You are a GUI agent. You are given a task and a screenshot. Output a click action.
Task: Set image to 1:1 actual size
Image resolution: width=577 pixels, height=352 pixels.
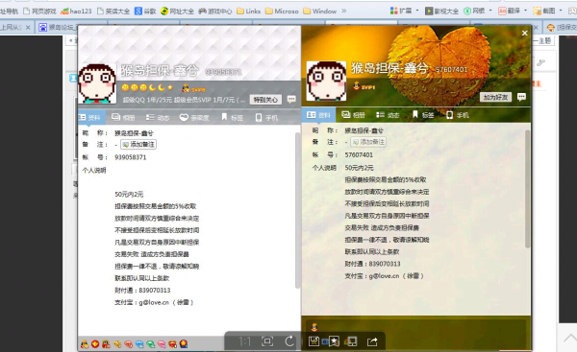244,341
